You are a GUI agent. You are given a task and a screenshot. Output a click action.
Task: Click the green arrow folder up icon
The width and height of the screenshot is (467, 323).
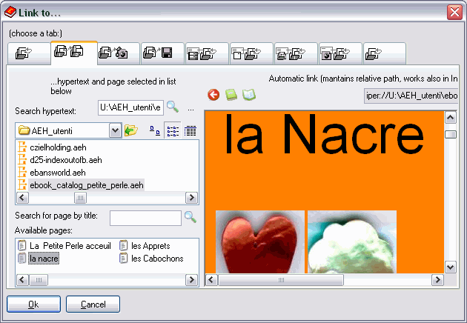[131, 130]
